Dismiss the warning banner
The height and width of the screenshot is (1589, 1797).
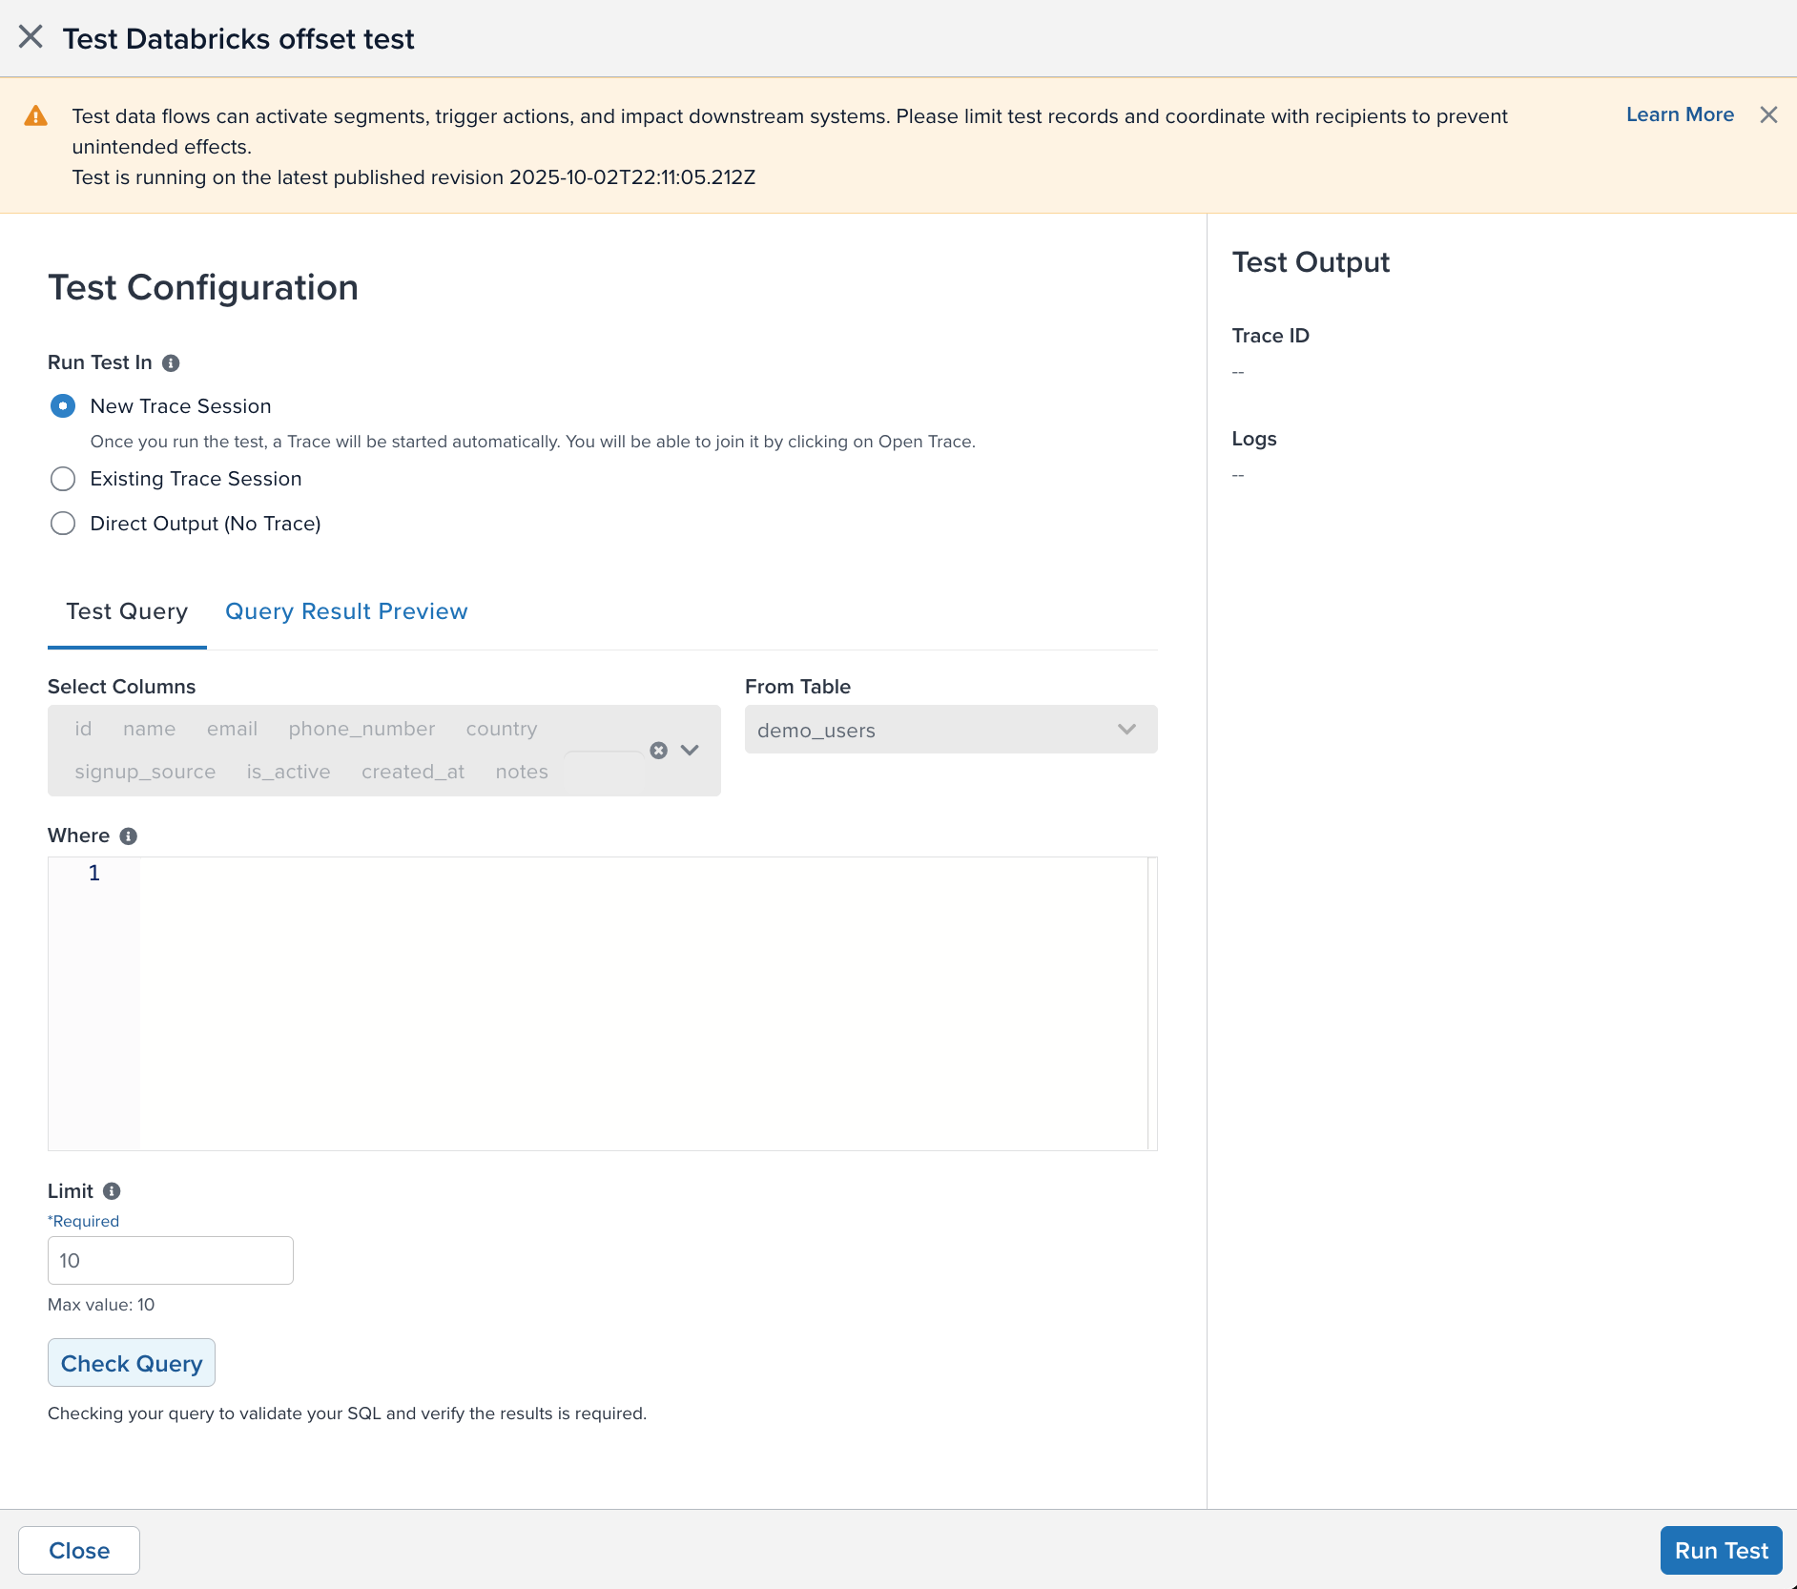click(x=1768, y=114)
